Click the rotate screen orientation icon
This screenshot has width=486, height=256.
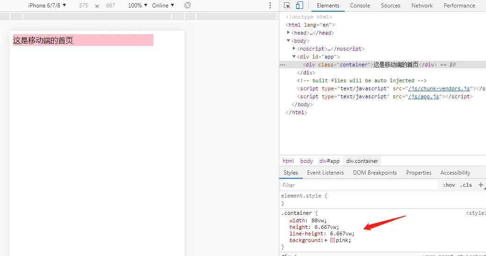click(x=187, y=5)
